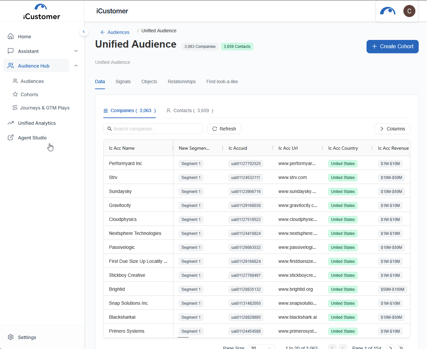Click the New Segment column header
The image size is (427, 349).
(194, 148)
